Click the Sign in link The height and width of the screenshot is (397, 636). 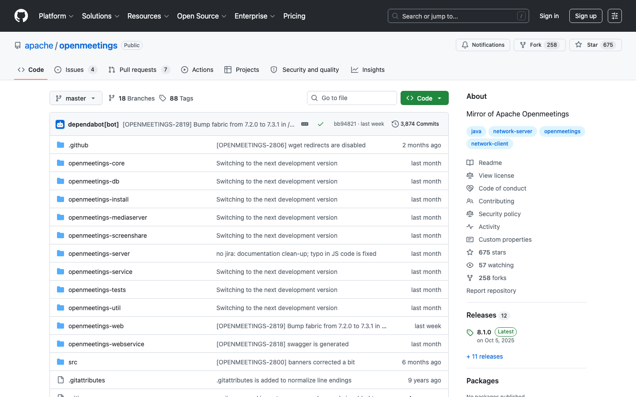(x=549, y=16)
